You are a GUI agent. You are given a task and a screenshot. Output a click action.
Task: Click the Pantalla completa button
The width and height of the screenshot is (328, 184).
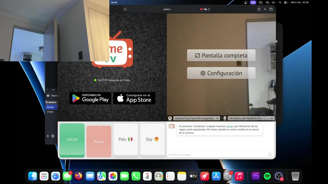[x=221, y=55]
